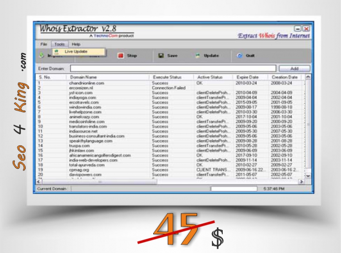Click the Quit button label
This screenshot has height=253, width=341.
250,56
